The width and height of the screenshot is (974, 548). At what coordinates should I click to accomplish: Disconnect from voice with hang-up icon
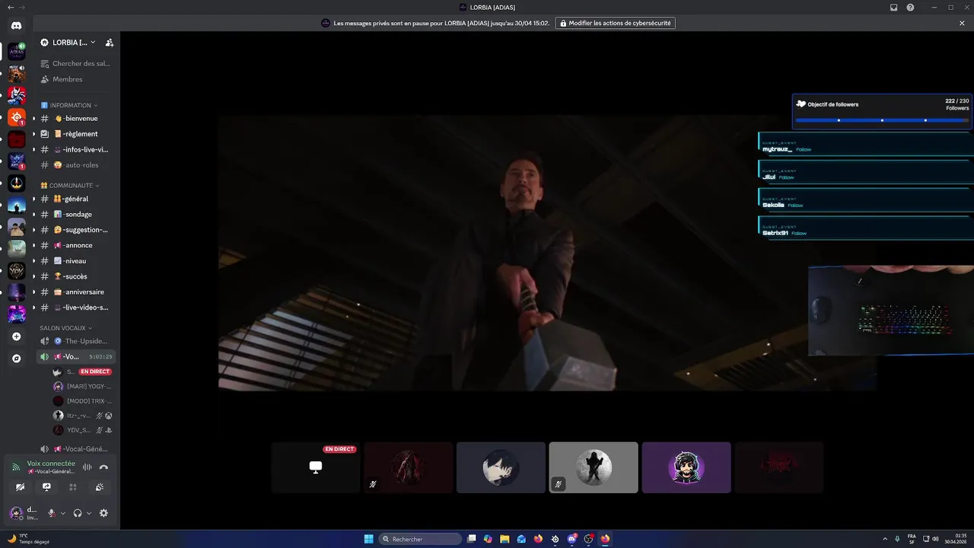pos(103,467)
